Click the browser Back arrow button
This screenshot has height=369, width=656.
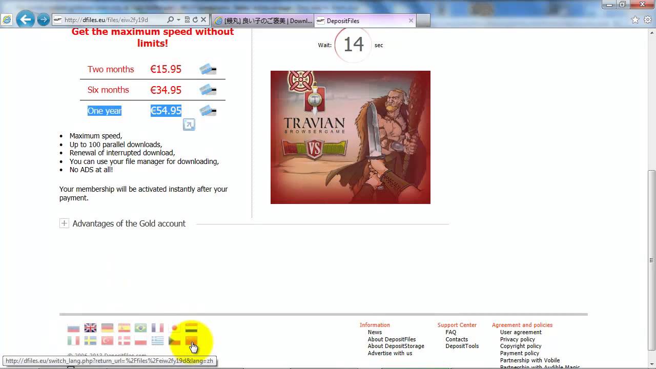25,20
